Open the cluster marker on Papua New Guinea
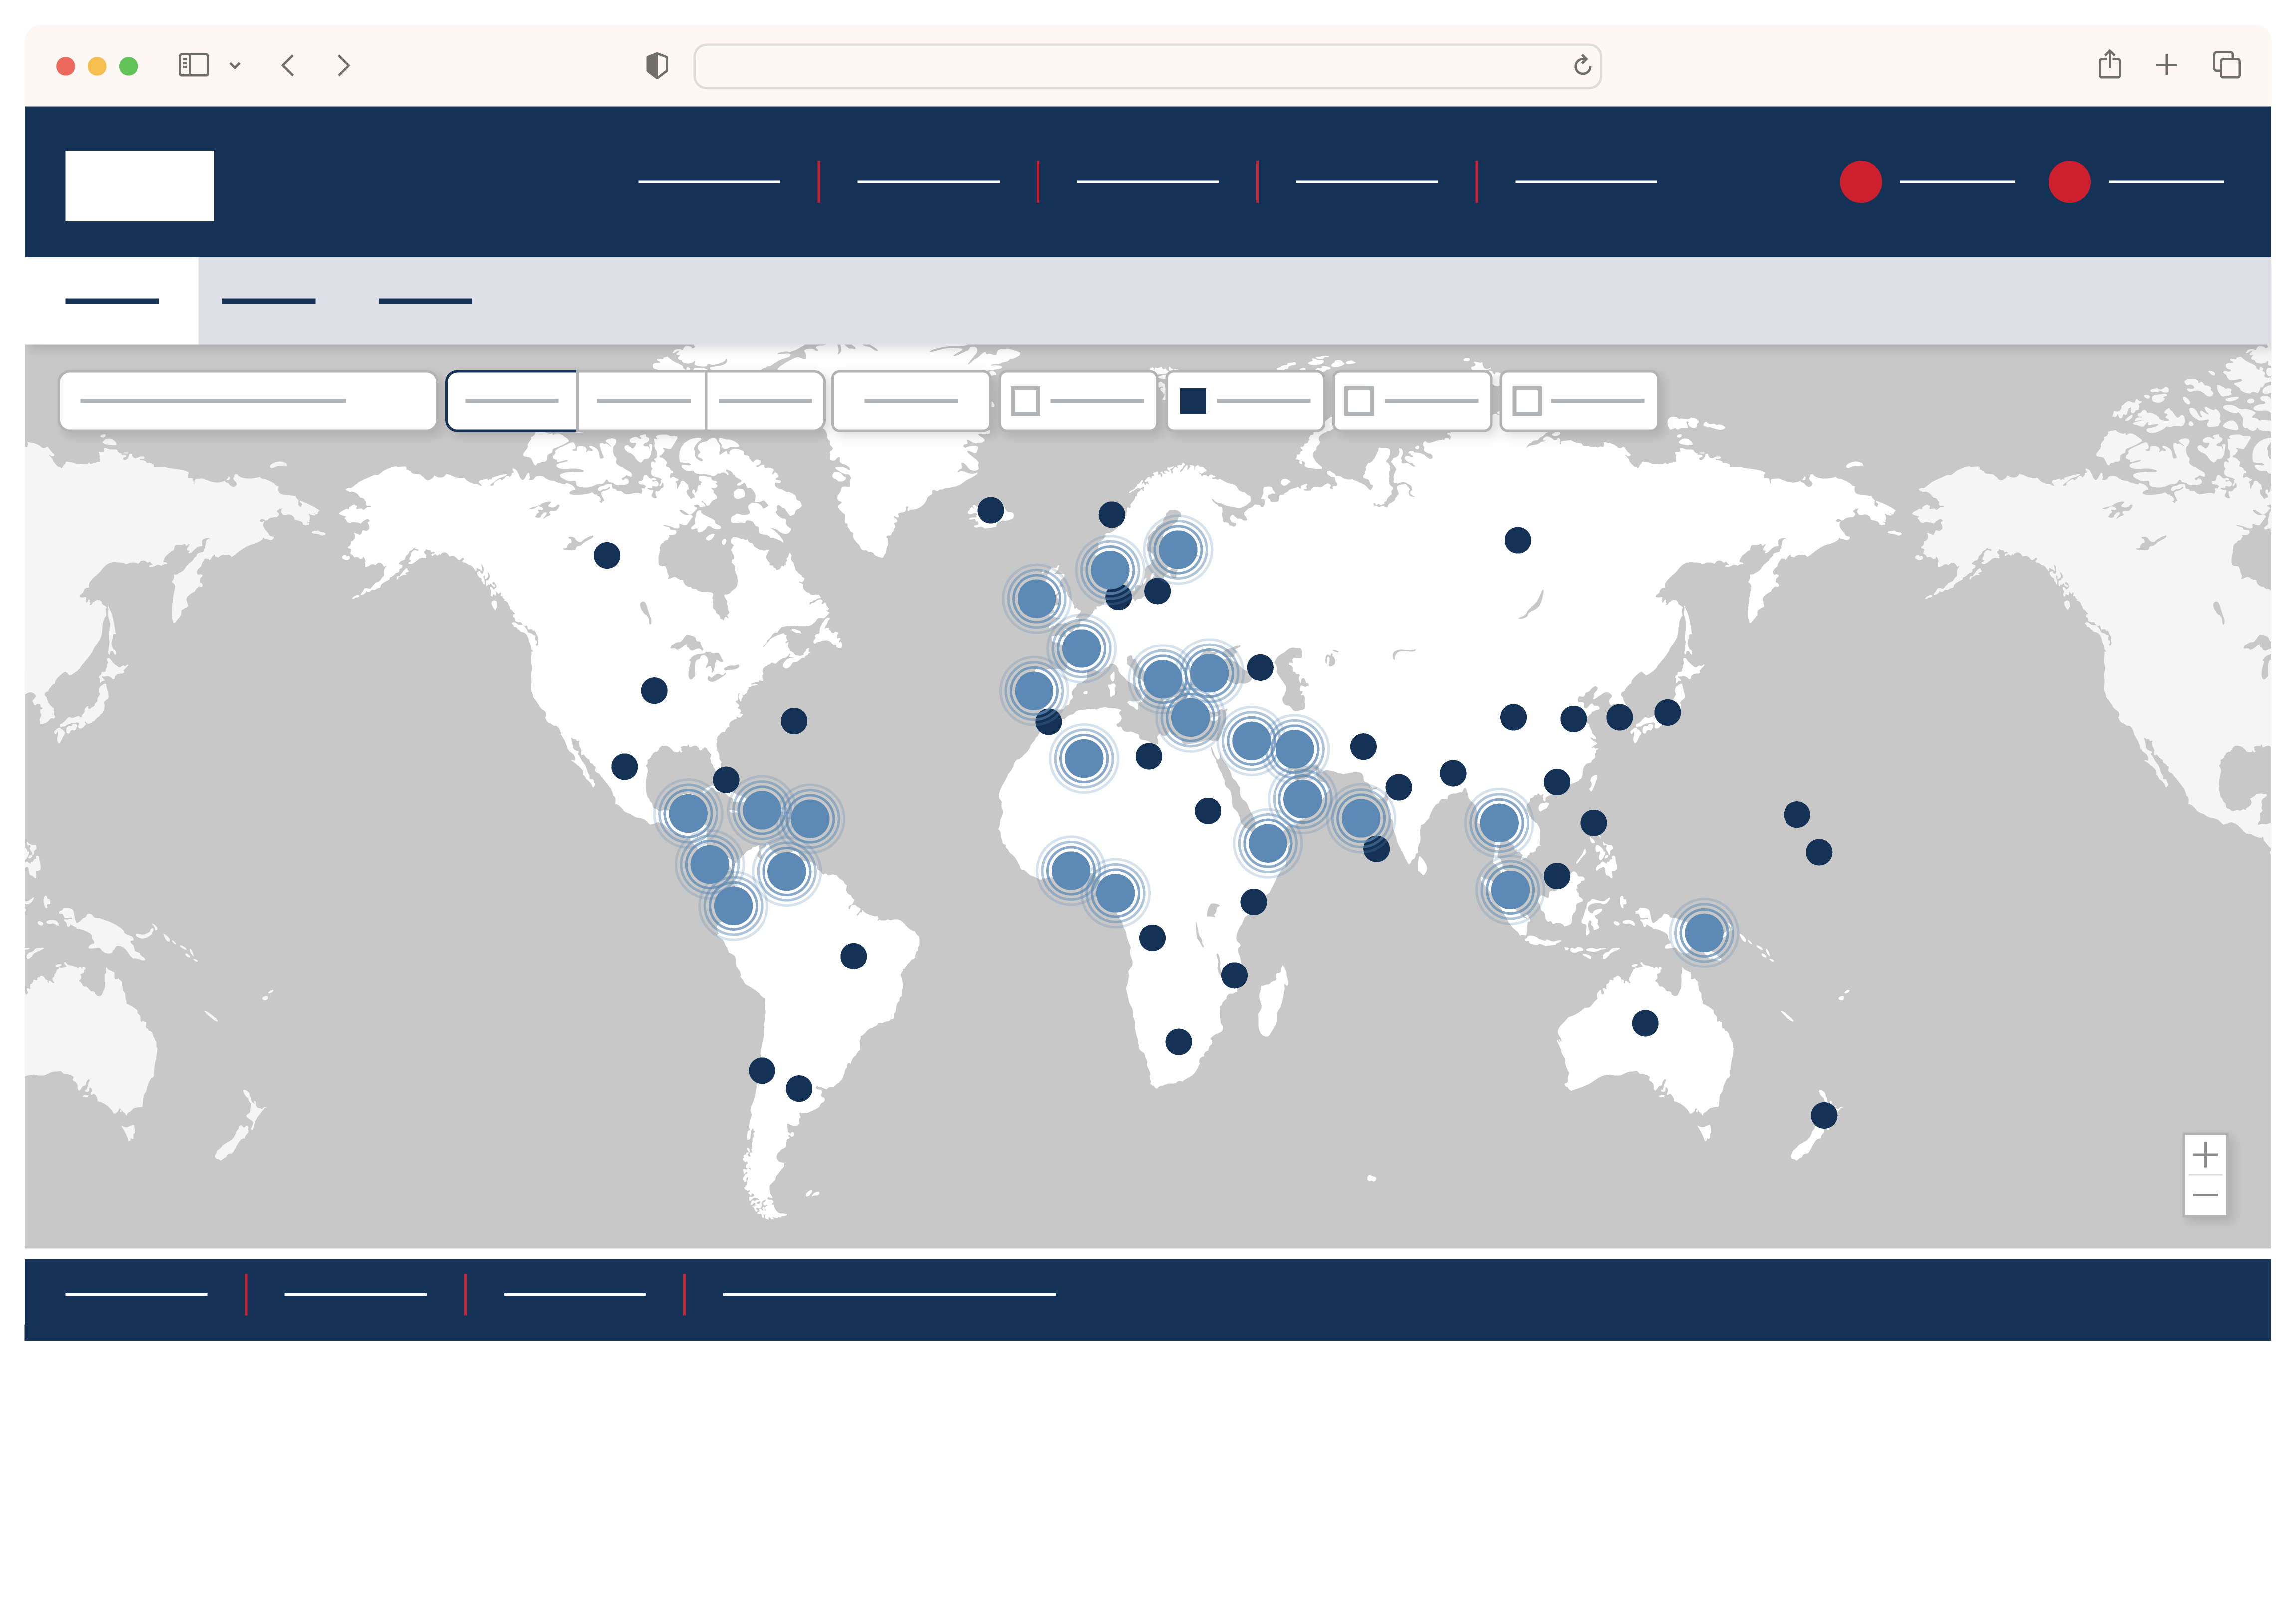The image size is (2296, 1612). click(1704, 933)
